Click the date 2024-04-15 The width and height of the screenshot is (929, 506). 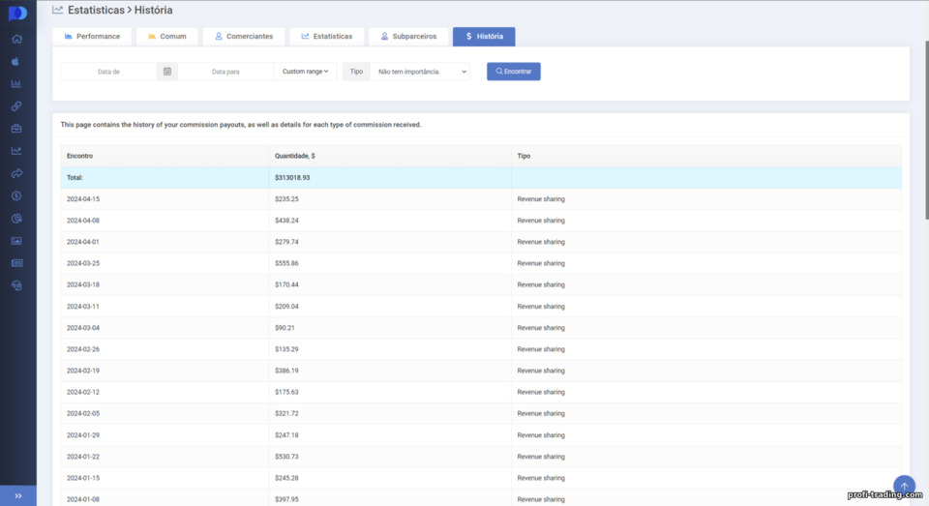tap(83, 199)
